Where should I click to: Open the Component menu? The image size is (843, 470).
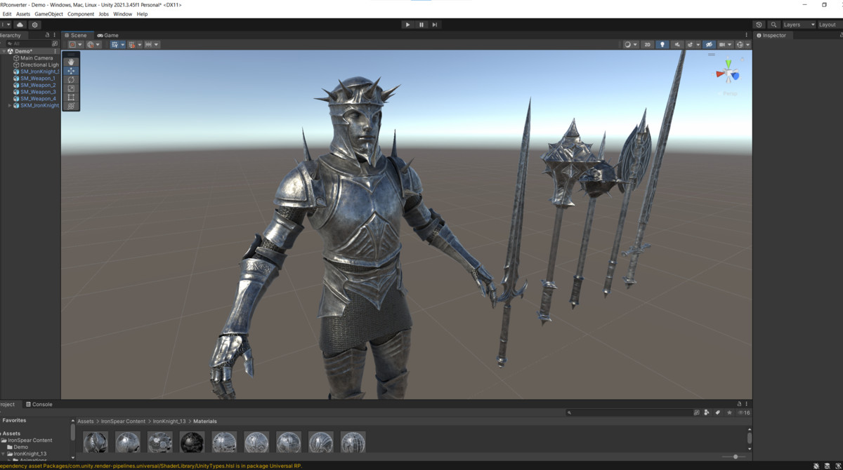(81, 14)
